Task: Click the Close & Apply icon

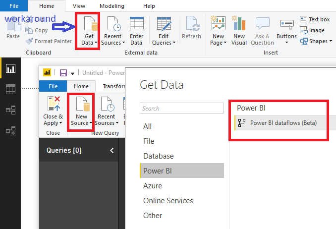Action: tap(54, 104)
